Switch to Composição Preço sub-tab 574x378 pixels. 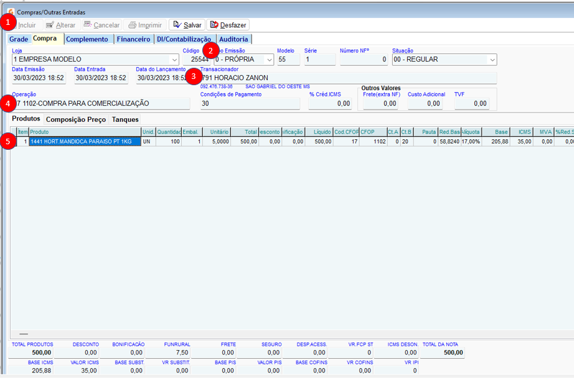[x=76, y=119]
